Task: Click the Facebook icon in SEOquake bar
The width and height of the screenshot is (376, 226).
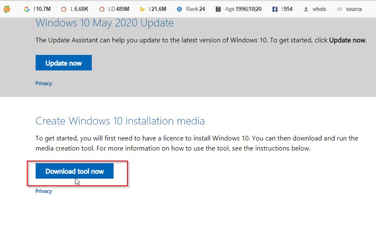Action: [275, 9]
